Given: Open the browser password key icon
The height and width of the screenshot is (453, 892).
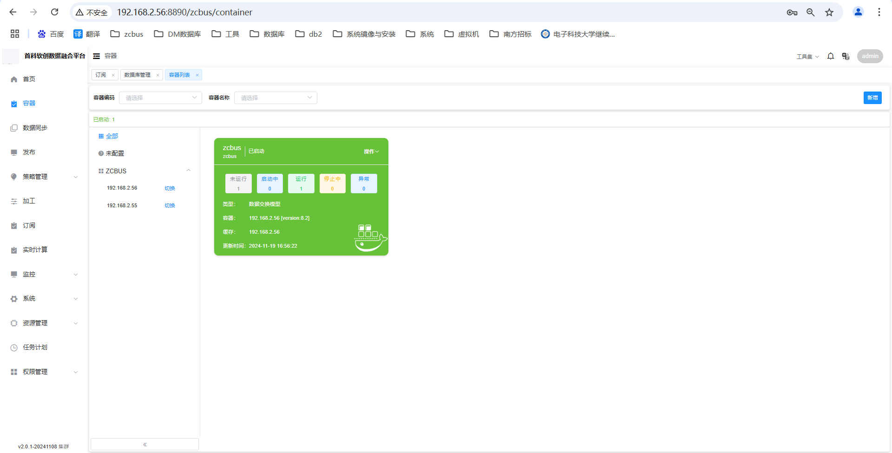Looking at the screenshot, I should 792,13.
